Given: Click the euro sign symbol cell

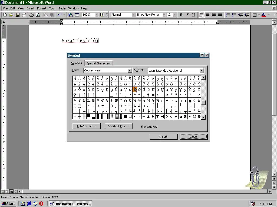Looking at the screenshot, I should (x=103, y=101).
